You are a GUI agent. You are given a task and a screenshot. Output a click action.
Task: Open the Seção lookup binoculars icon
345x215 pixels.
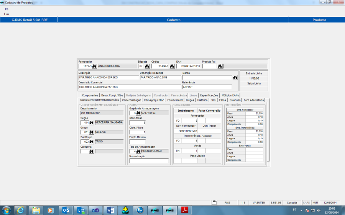coord(91,122)
